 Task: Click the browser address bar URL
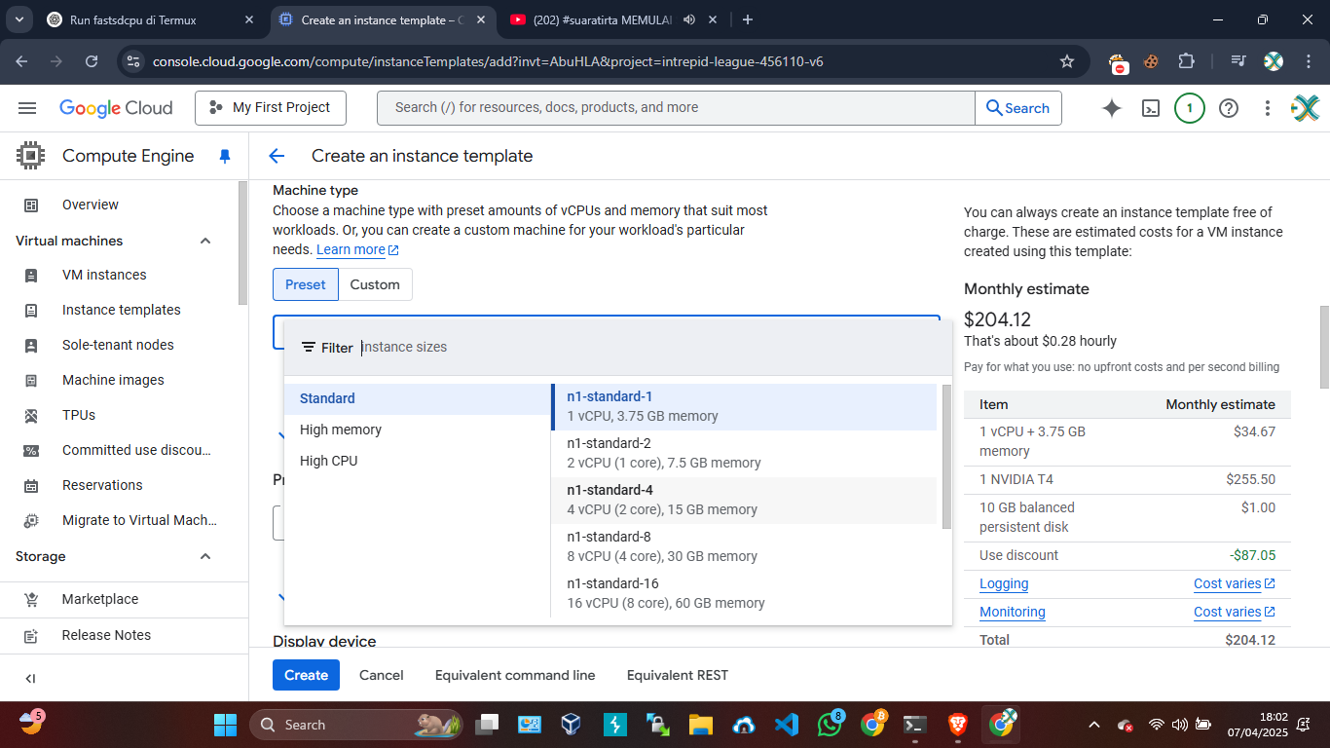pos(488,61)
